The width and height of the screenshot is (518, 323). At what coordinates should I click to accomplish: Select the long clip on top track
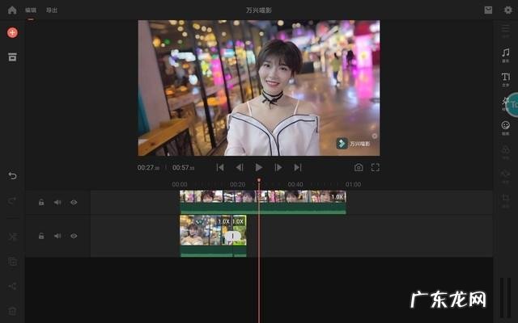[x=263, y=202]
